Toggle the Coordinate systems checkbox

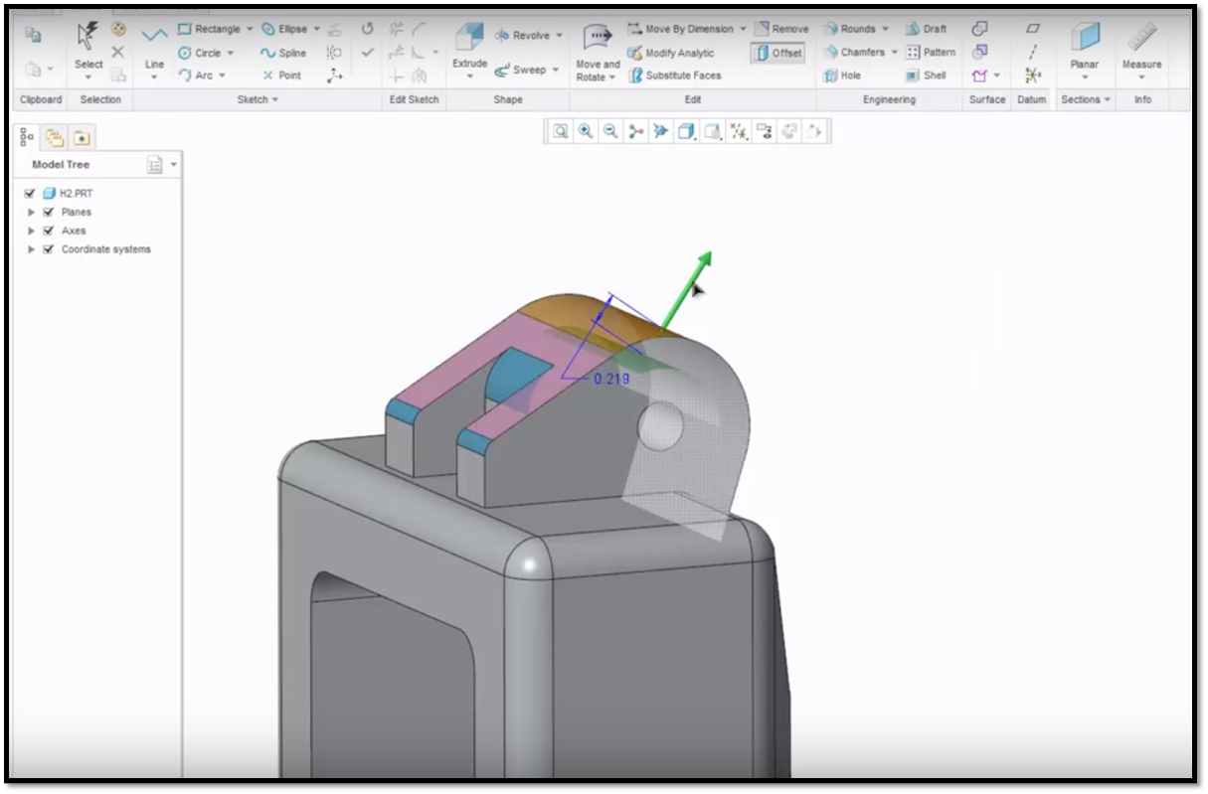click(x=49, y=249)
